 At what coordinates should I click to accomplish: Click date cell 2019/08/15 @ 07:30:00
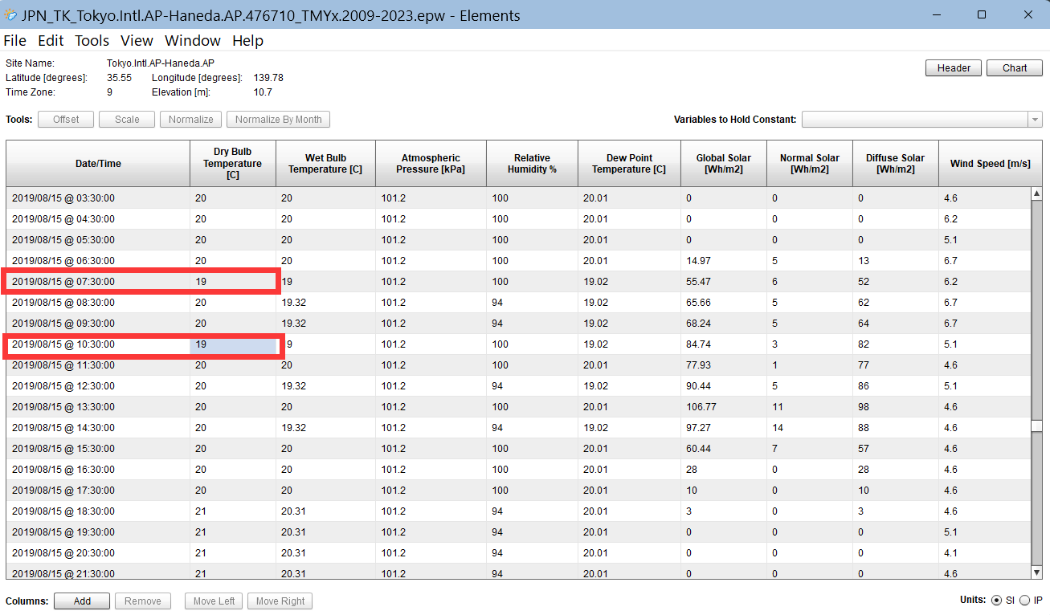(x=98, y=282)
